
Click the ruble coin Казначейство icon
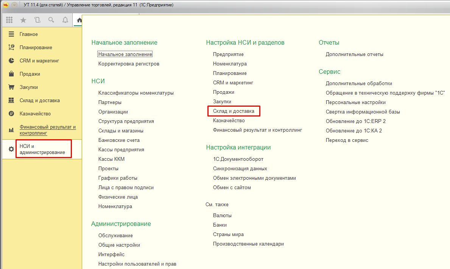click(11, 114)
